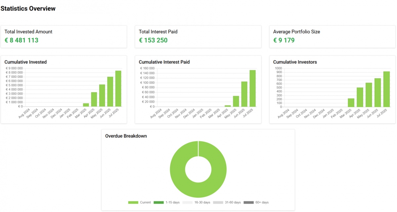The width and height of the screenshot is (397, 212).
Task: Select May 2025 bar in Cumulative Interest Paid
Action: [236, 101]
